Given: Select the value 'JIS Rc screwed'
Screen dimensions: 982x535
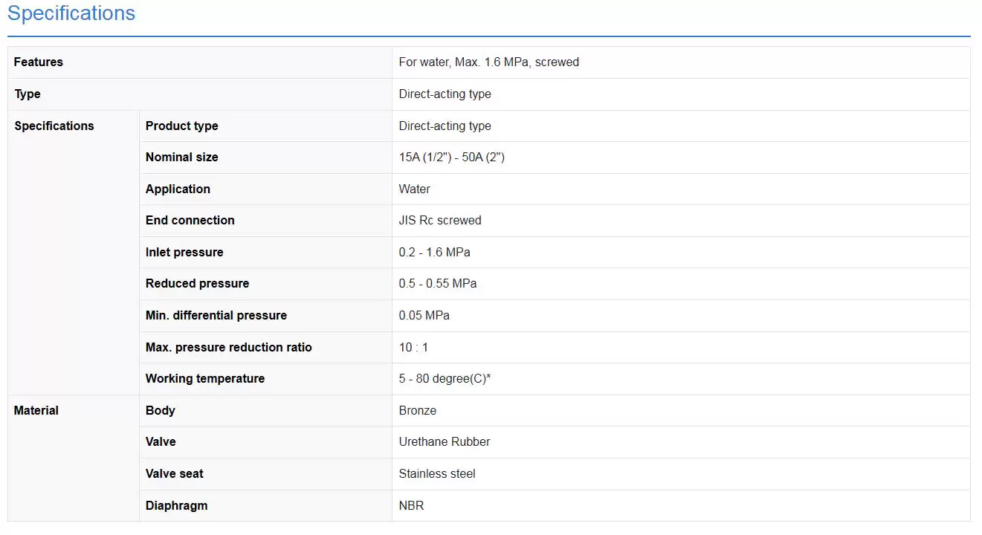Looking at the screenshot, I should click(440, 221).
